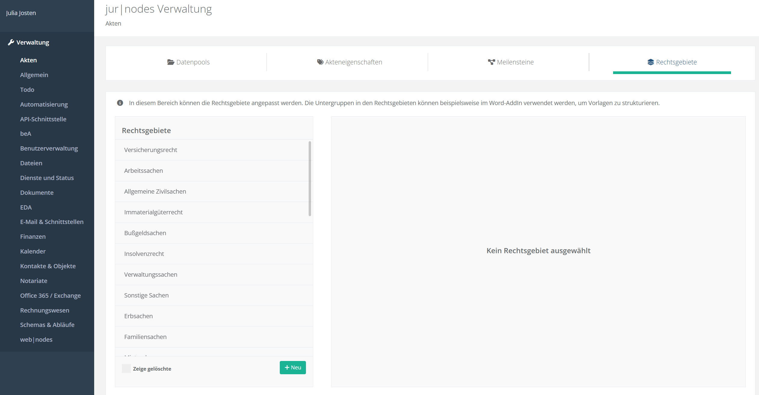Click the Datenpools folder icon
Viewport: 759px width, 395px height.
coord(171,62)
